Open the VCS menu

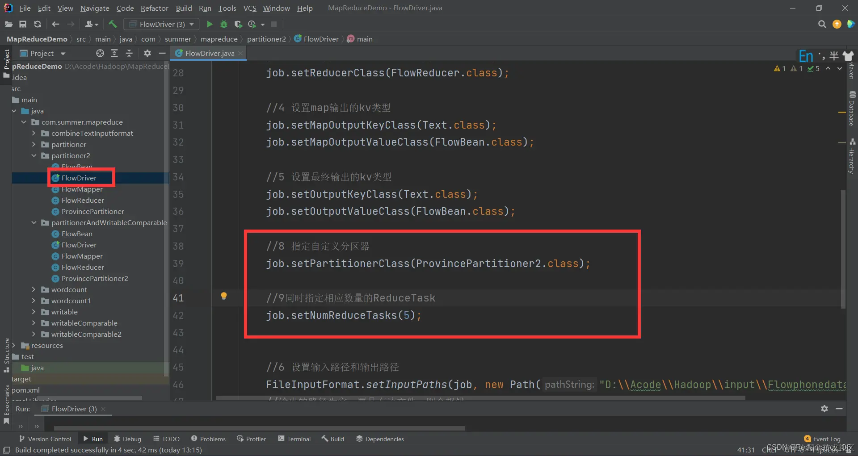[250, 8]
